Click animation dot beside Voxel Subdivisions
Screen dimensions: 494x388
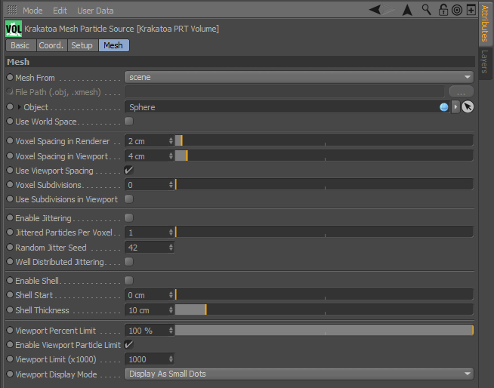click(10, 184)
